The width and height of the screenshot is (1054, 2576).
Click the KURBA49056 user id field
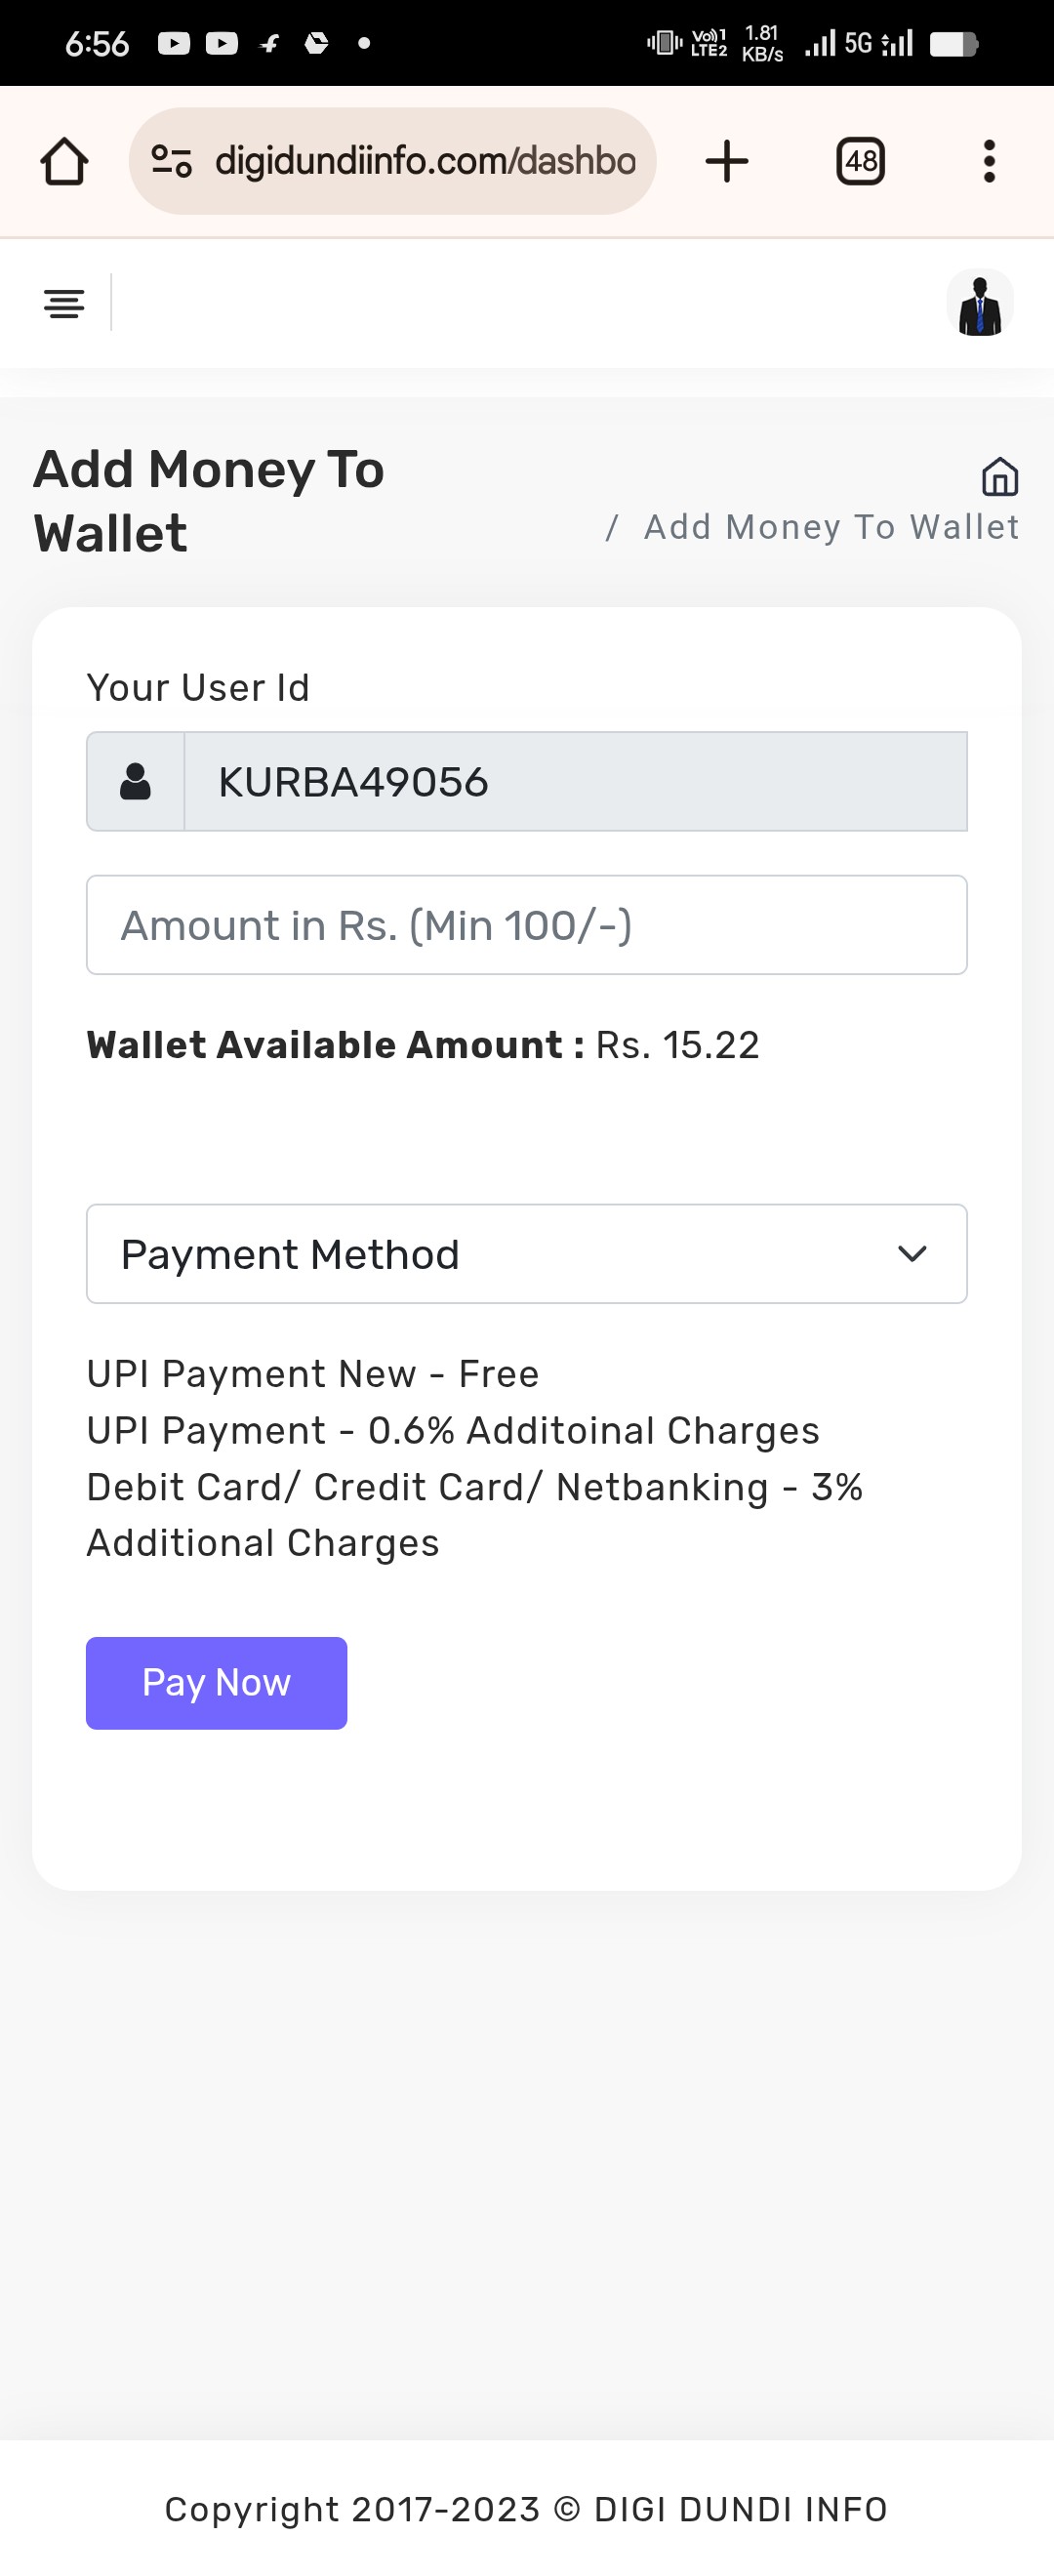point(575,781)
